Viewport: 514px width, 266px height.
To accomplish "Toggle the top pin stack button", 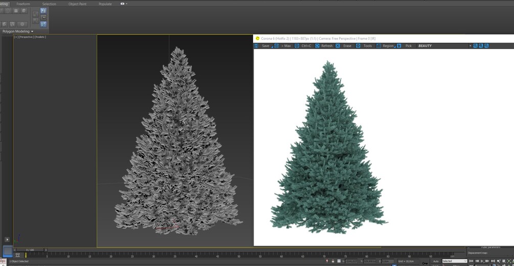I will point(43,11).
